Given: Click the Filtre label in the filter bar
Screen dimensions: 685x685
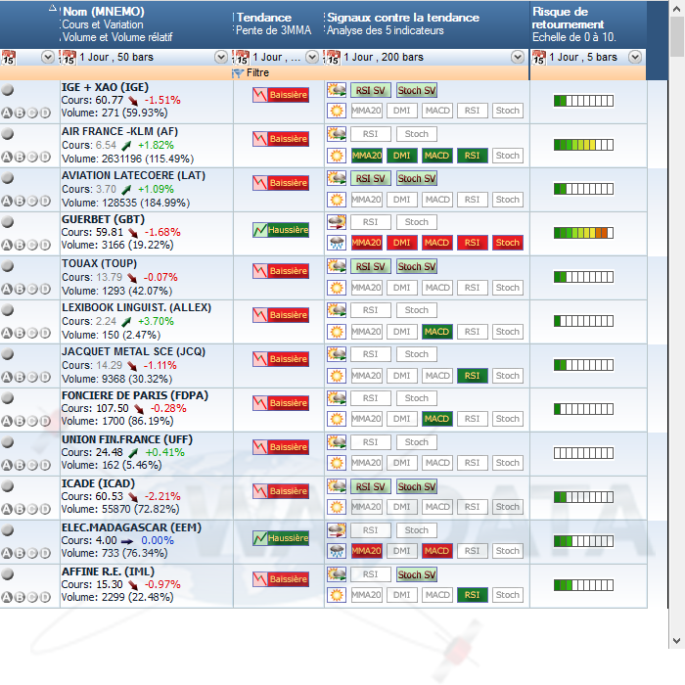Looking at the screenshot, I should coord(257,73).
